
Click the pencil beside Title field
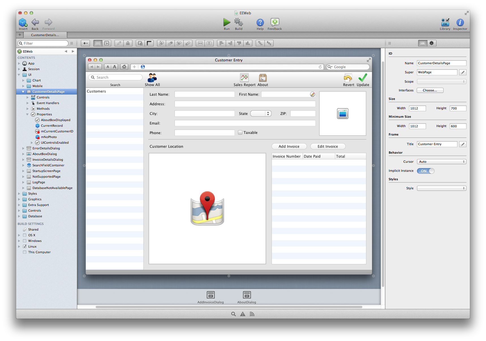pyautogui.click(x=463, y=144)
